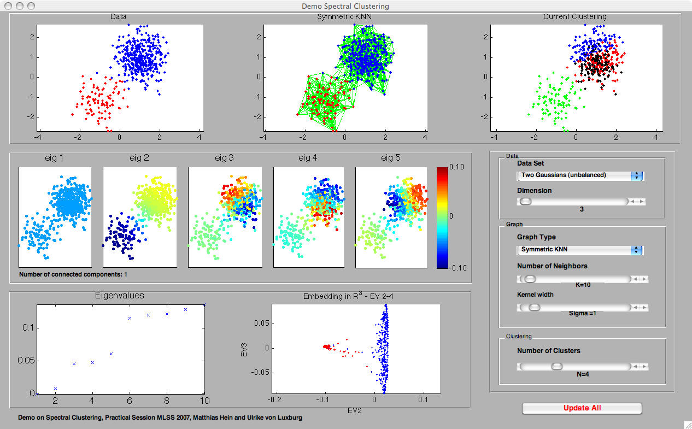The width and height of the screenshot is (692, 429).
Task: Click the Current Clustering scatter plot
Action: (x=576, y=77)
